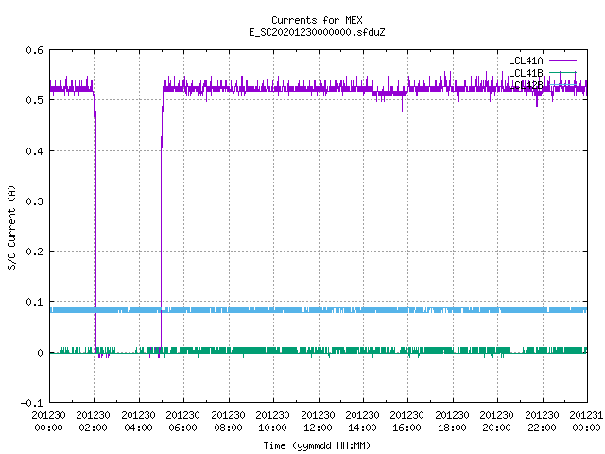Click the x-axis tick '201230 16:00'
This screenshot has height=454, width=605.
407,421
